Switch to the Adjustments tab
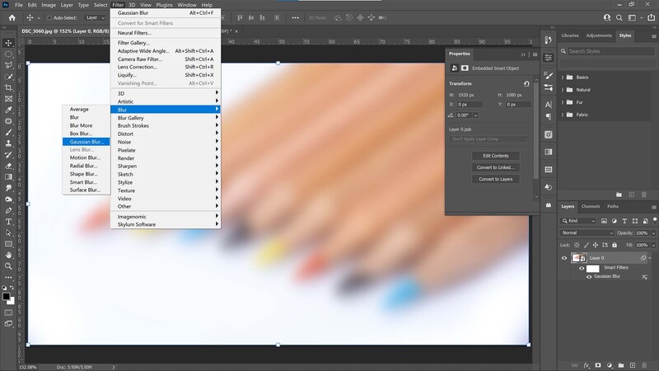Viewport: 659px width, 371px height. pos(599,35)
